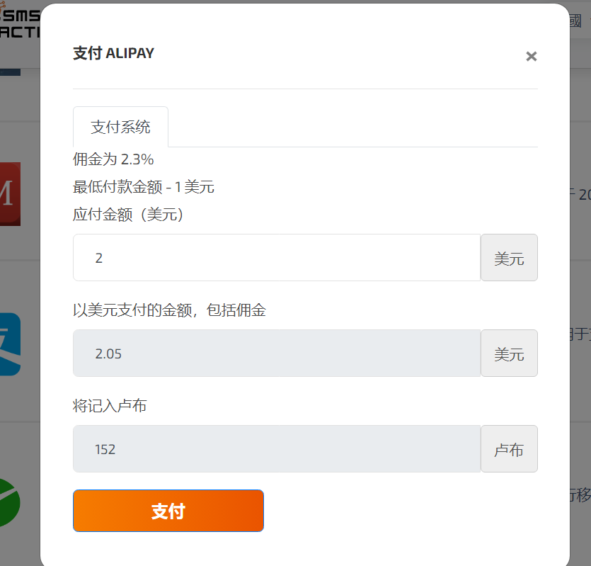Click the 佣金为 2.3% commission note
This screenshot has height=566, width=591.
pyautogui.click(x=113, y=159)
